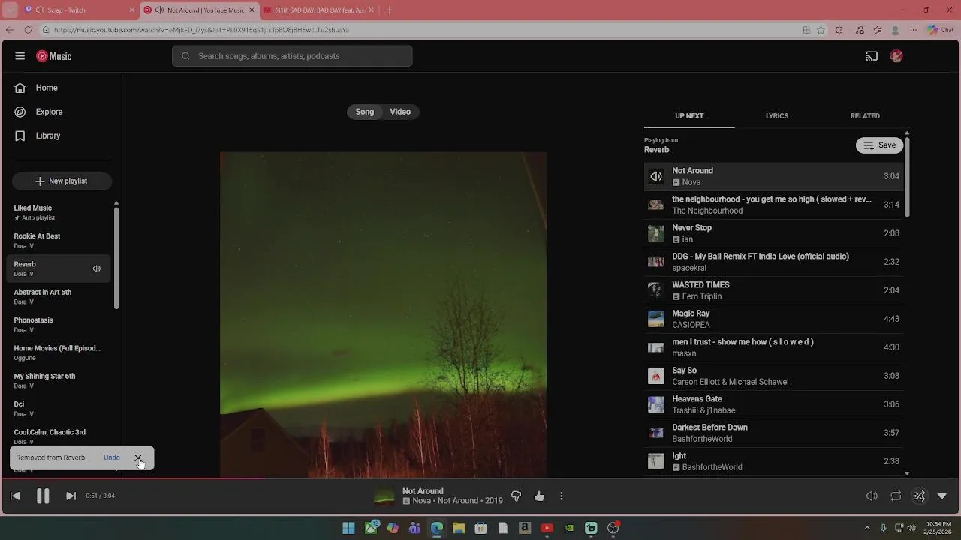Click the Not Around album thumbnail in player bar

coord(384,496)
